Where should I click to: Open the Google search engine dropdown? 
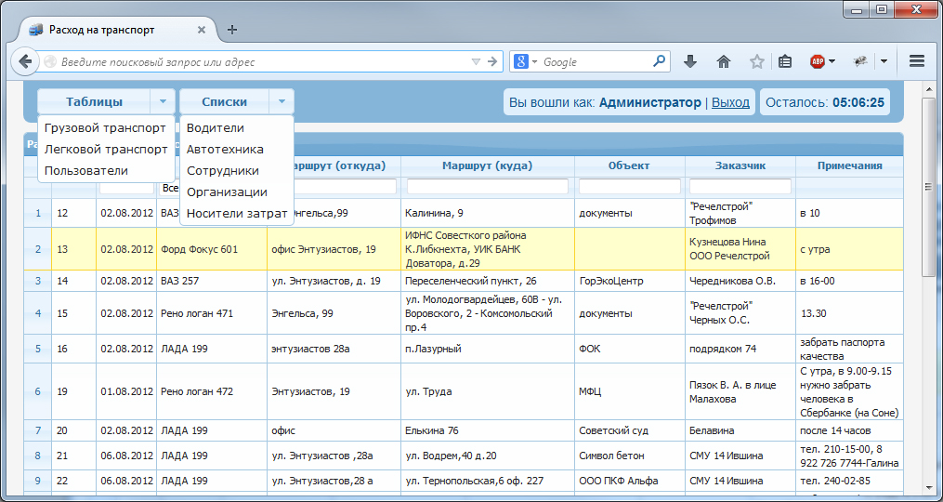[534, 61]
